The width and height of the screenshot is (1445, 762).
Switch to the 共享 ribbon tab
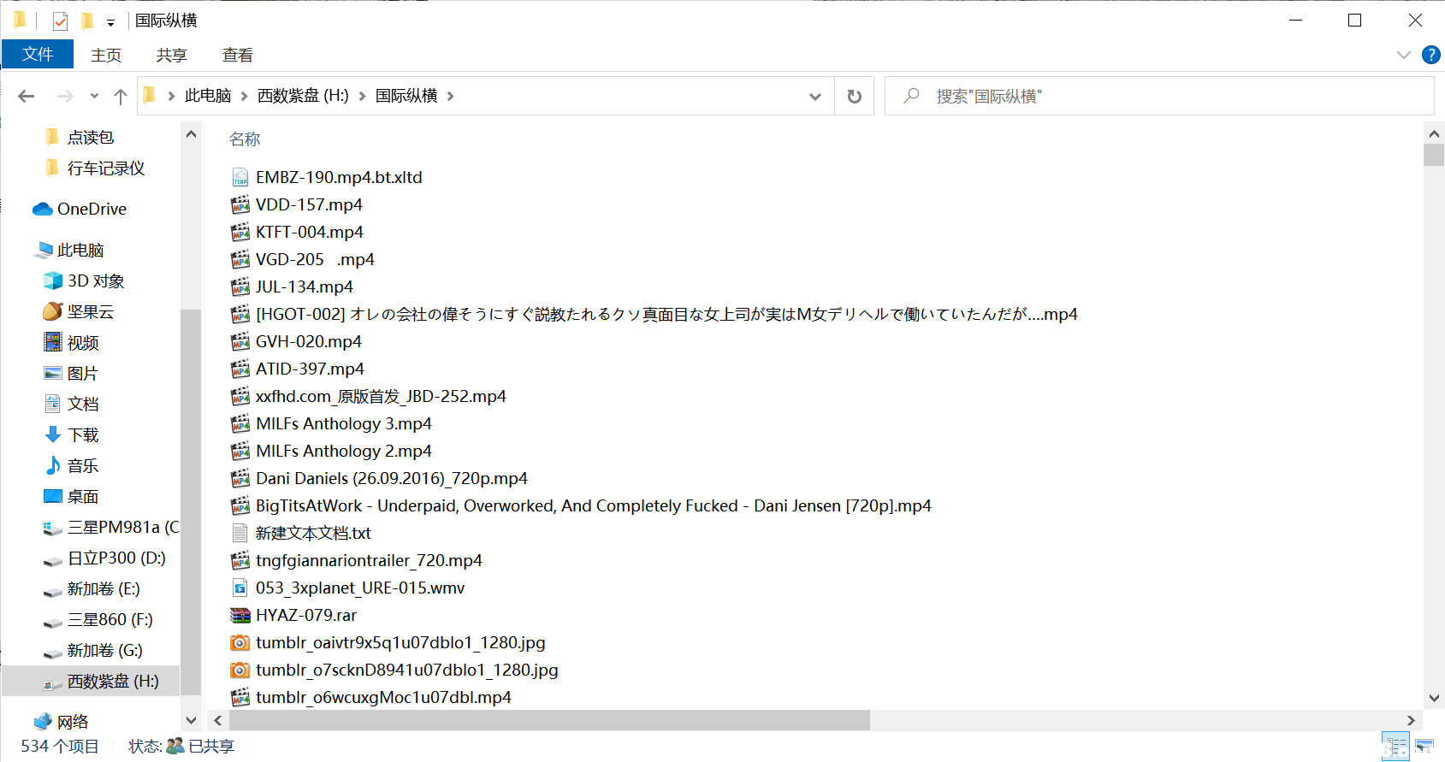(172, 55)
